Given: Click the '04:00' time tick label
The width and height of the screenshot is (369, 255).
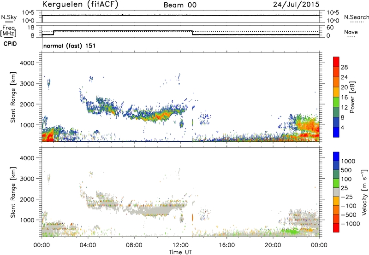Looking at the screenshot, I should coord(88,245).
